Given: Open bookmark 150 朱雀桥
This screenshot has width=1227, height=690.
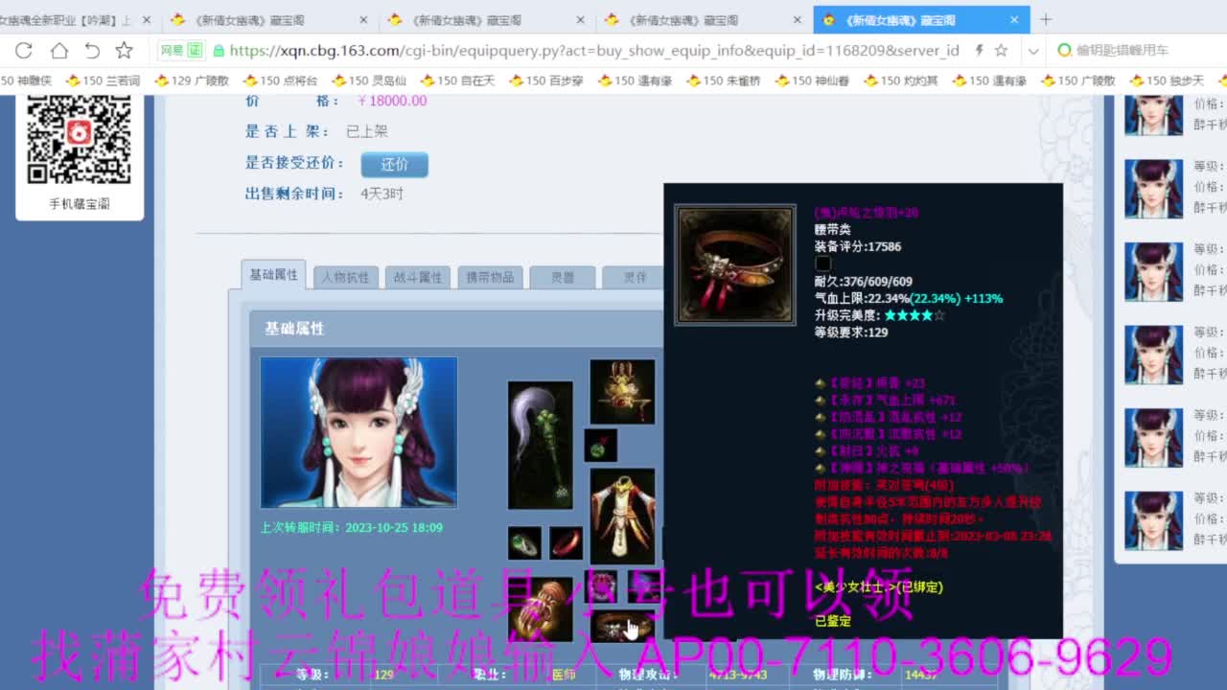Looking at the screenshot, I should (x=723, y=80).
